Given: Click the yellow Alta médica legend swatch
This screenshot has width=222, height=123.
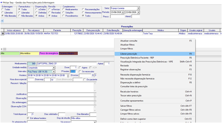Looking at the screenshot, I should [x=29, y=53].
